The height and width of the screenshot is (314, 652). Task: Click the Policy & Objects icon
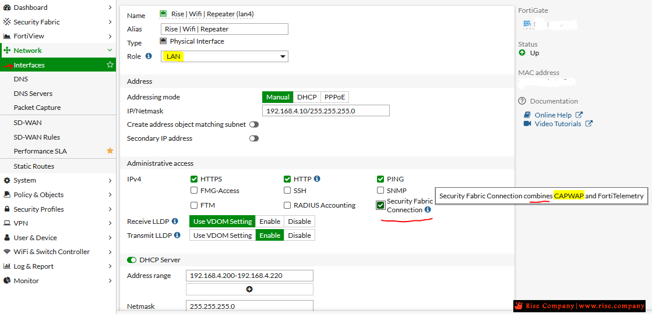click(x=6, y=195)
